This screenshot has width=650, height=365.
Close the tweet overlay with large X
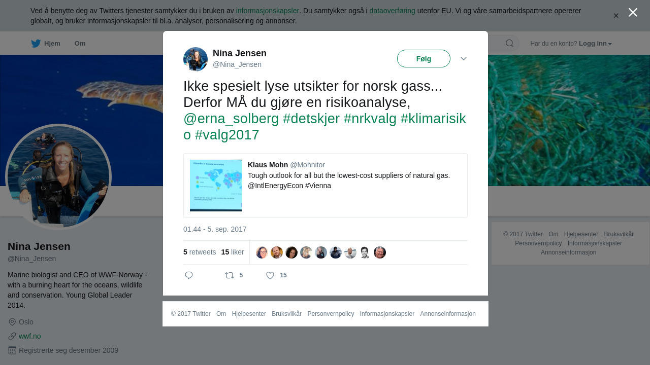[x=633, y=12]
